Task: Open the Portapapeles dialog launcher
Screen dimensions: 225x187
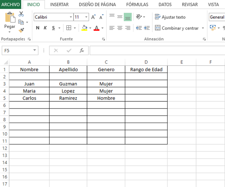Action: tap(29, 39)
